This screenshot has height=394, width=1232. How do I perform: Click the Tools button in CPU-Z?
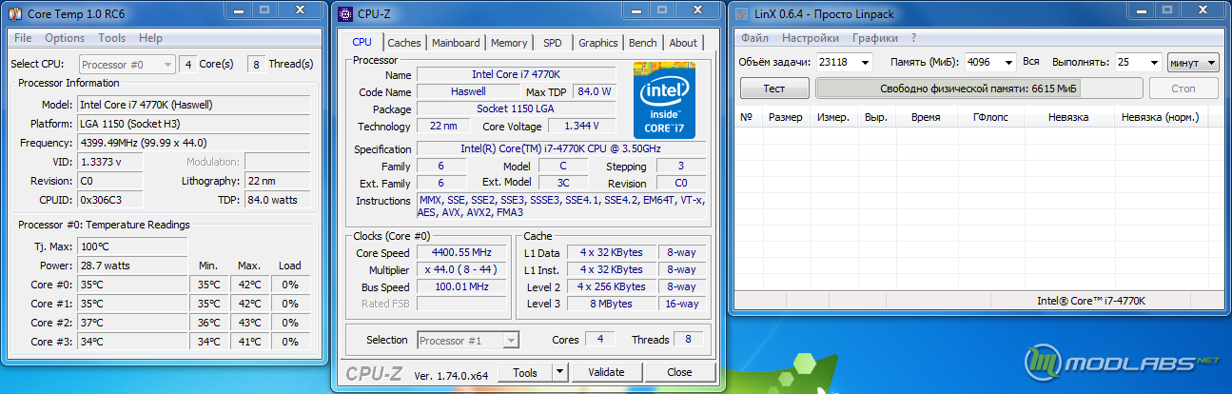point(524,372)
